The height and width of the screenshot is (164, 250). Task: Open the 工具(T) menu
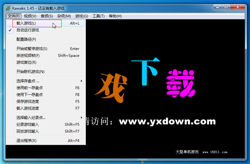coord(98,16)
